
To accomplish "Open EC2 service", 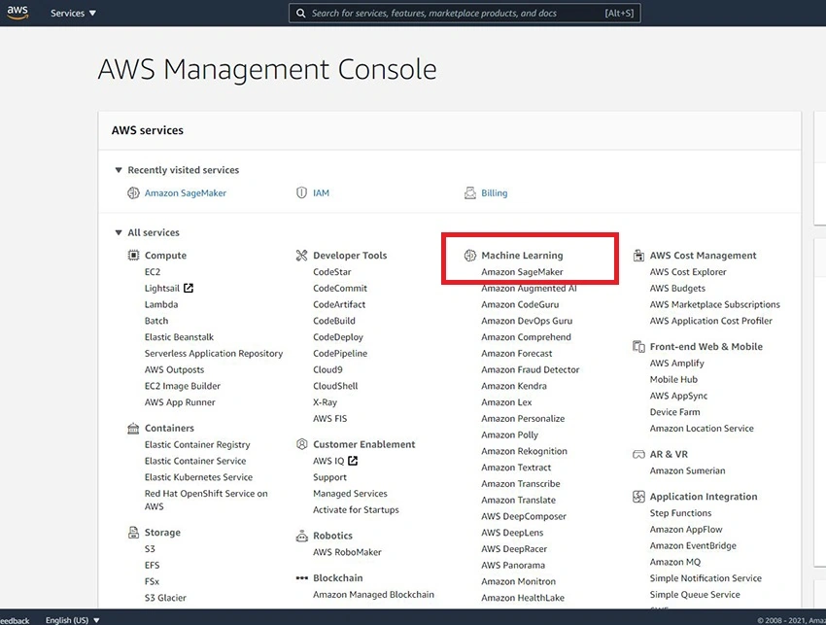I will pos(153,272).
